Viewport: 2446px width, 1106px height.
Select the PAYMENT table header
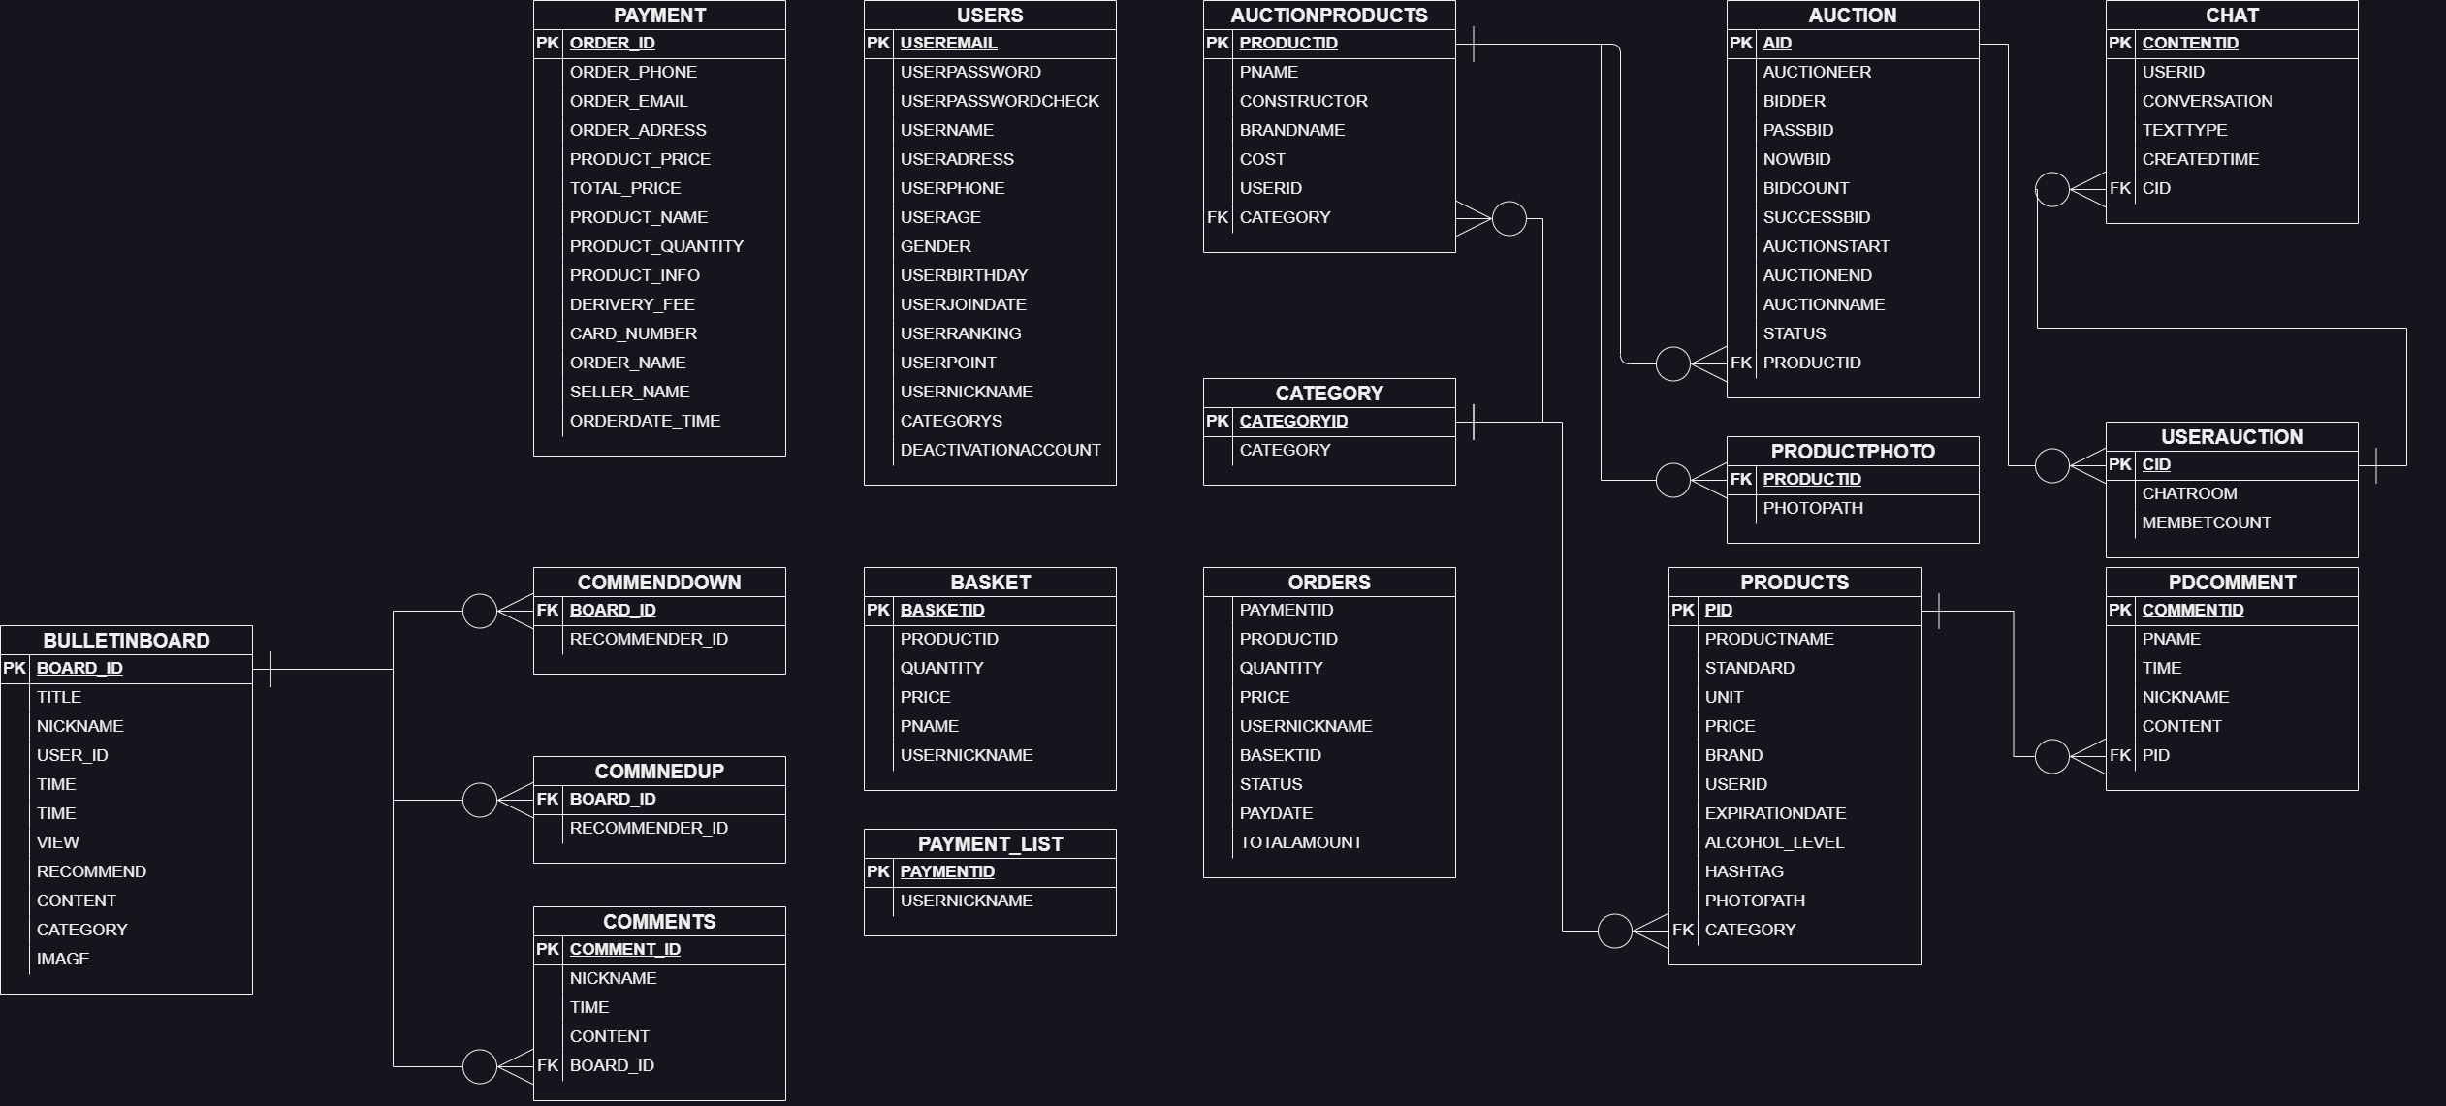pos(659,15)
